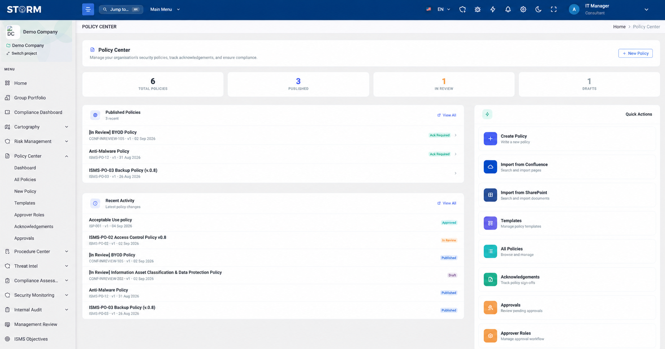Click View All for Recent Activity

(447, 203)
